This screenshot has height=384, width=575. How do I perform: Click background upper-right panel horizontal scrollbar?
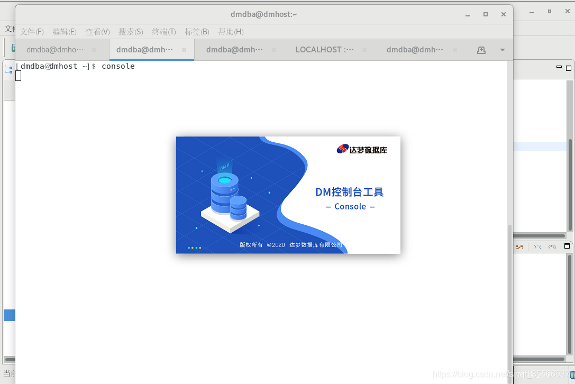pos(539,236)
